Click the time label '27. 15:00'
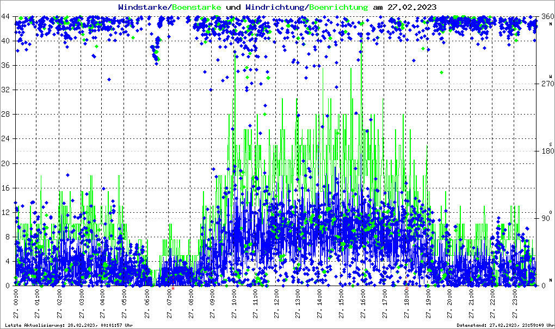555x329 pixels. click(x=341, y=304)
